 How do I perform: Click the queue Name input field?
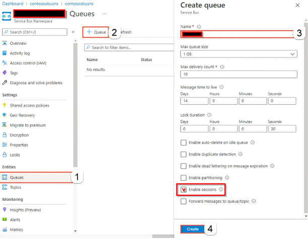click(x=239, y=34)
